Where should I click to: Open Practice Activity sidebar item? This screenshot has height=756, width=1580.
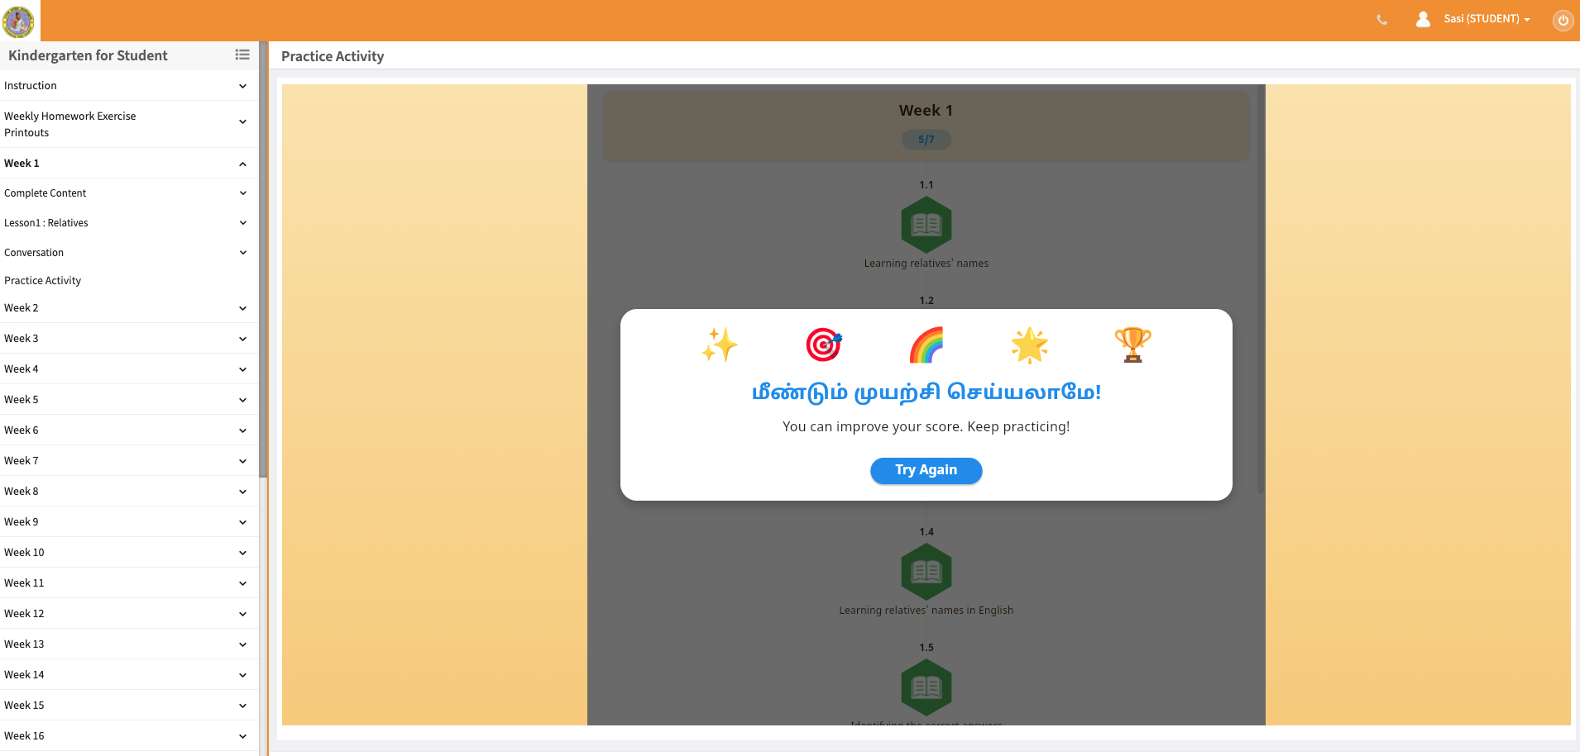click(43, 281)
